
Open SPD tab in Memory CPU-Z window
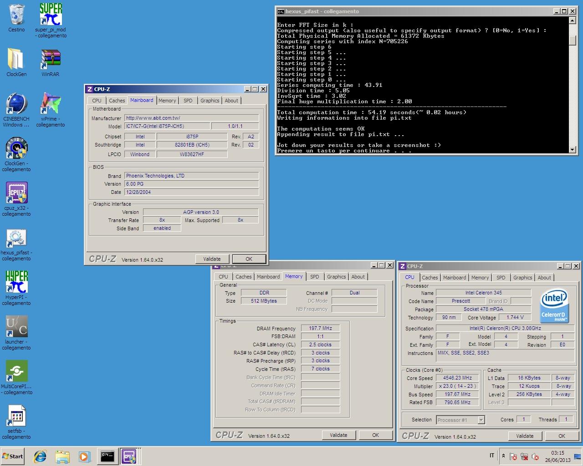315,277
